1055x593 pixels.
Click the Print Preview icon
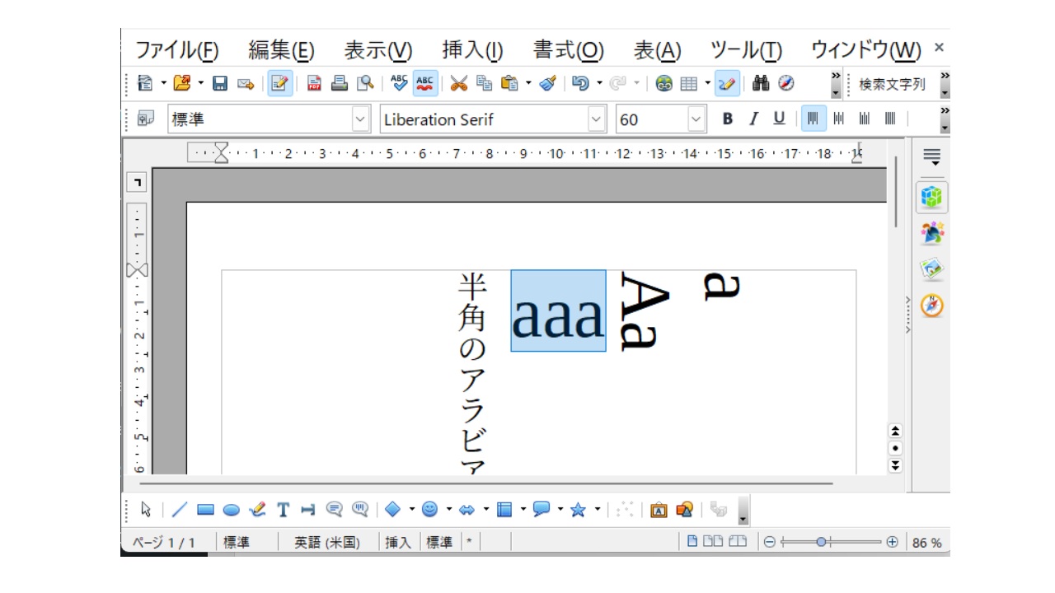tap(365, 83)
